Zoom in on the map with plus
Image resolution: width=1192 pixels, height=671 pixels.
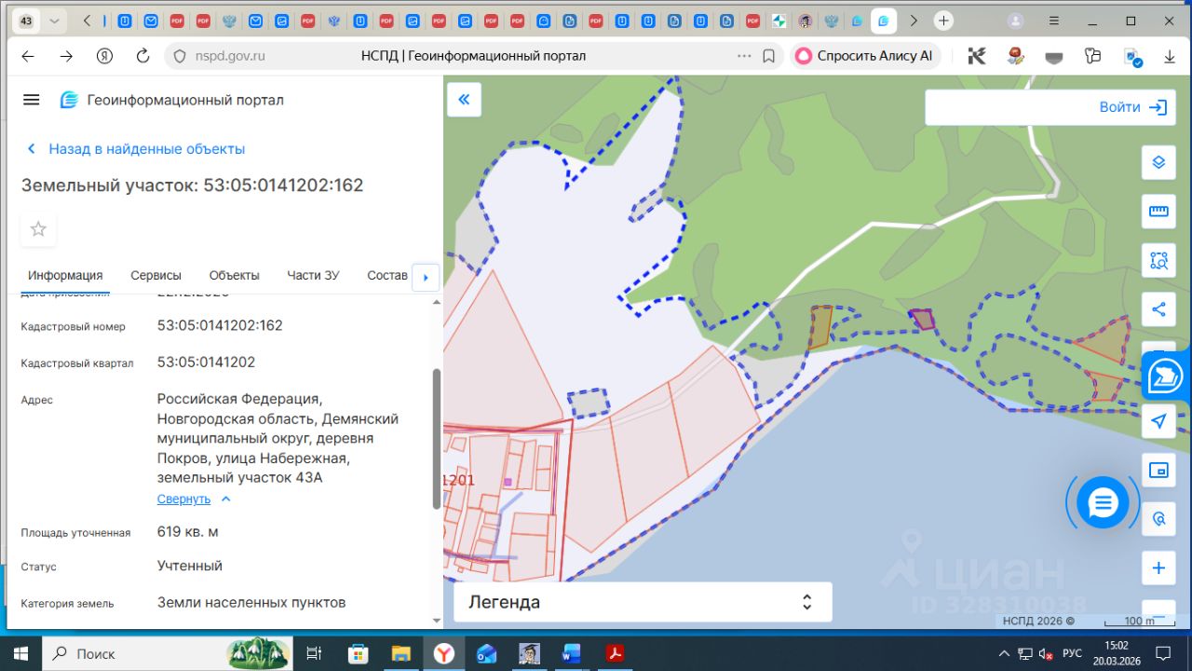[x=1158, y=568]
